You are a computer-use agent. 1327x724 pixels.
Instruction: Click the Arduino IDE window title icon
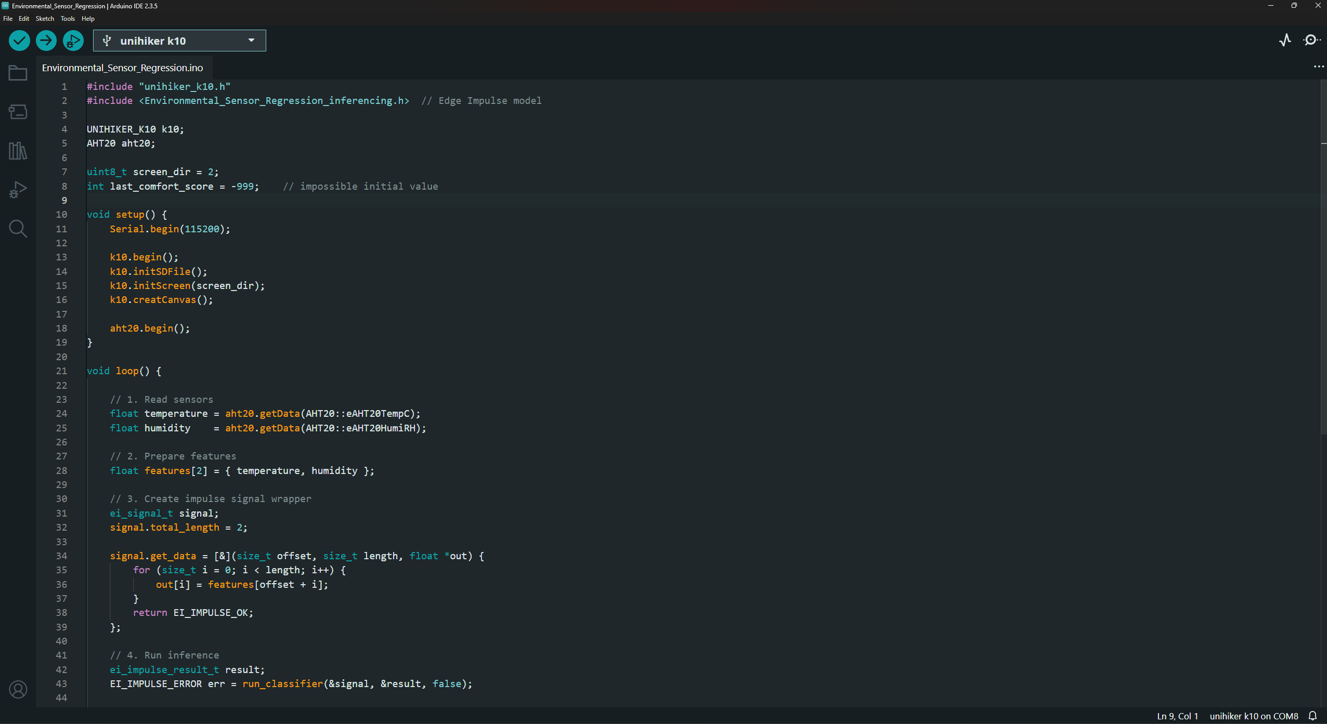pos(6,6)
